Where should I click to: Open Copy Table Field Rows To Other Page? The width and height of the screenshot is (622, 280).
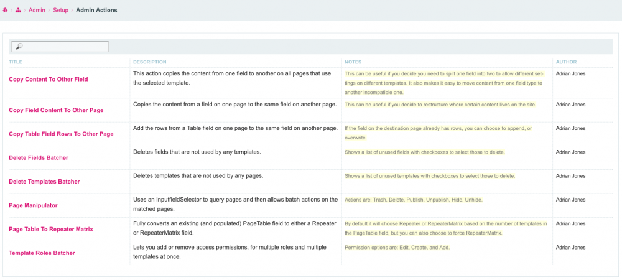pyautogui.click(x=61, y=134)
